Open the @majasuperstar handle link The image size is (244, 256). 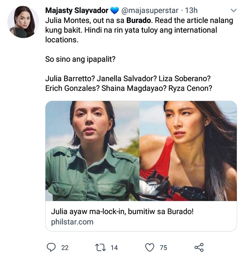tap(150, 11)
